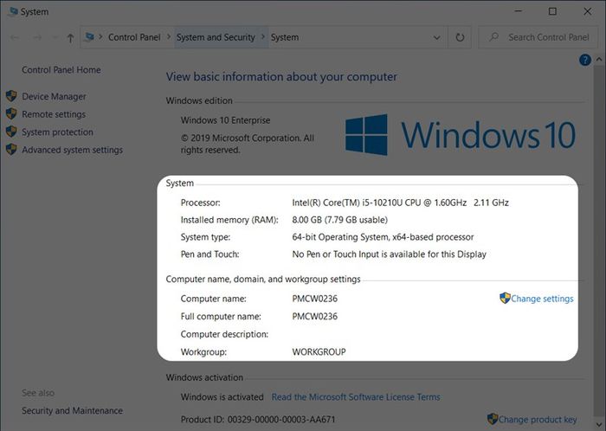Open System protection link
The height and width of the screenshot is (431, 606).
(x=57, y=132)
